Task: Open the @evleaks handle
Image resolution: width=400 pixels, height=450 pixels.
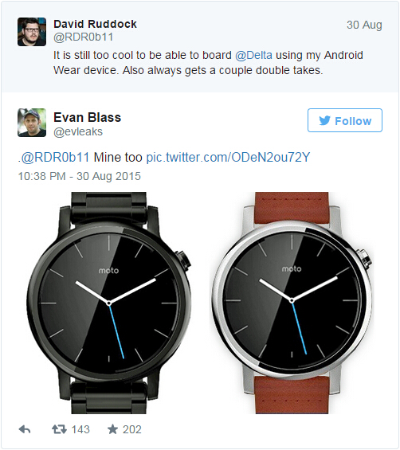Action: [78, 131]
